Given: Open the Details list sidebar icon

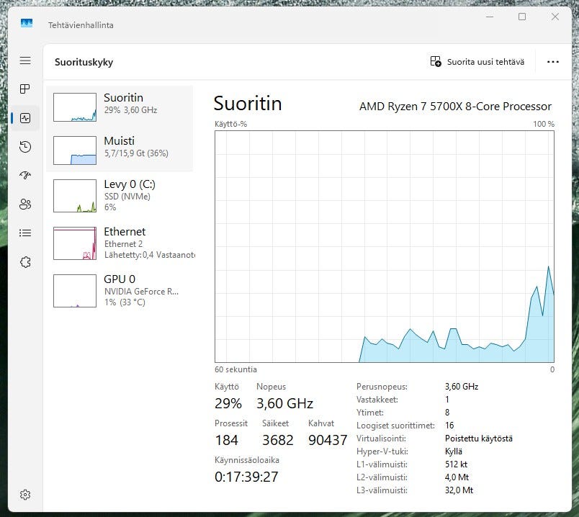Looking at the screenshot, I should click(25, 233).
